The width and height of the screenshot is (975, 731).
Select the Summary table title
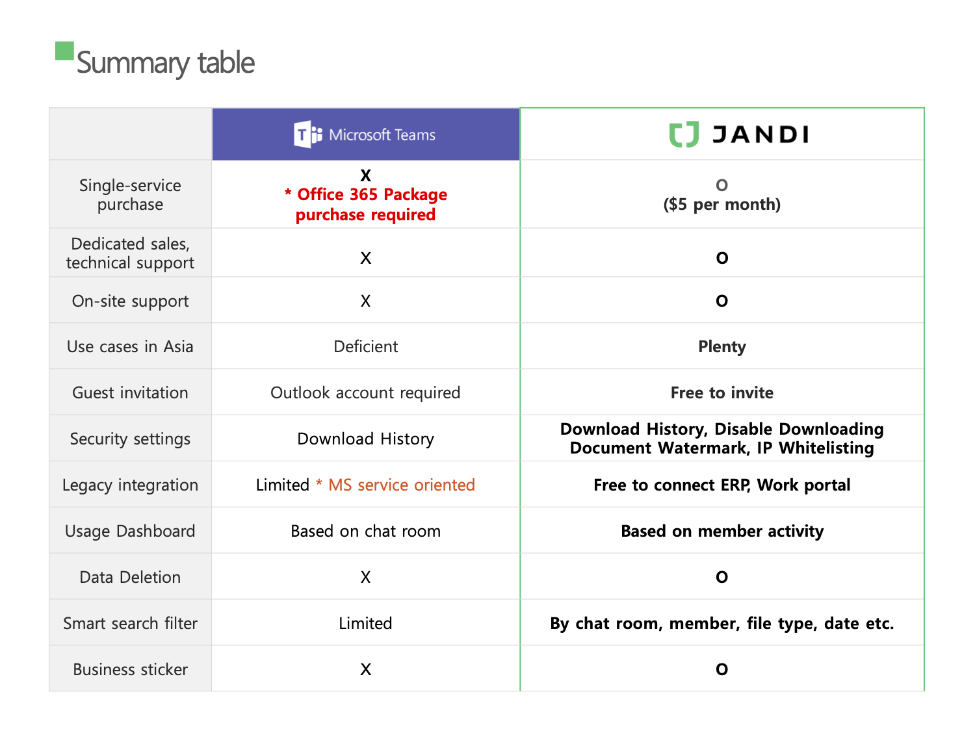(165, 63)
